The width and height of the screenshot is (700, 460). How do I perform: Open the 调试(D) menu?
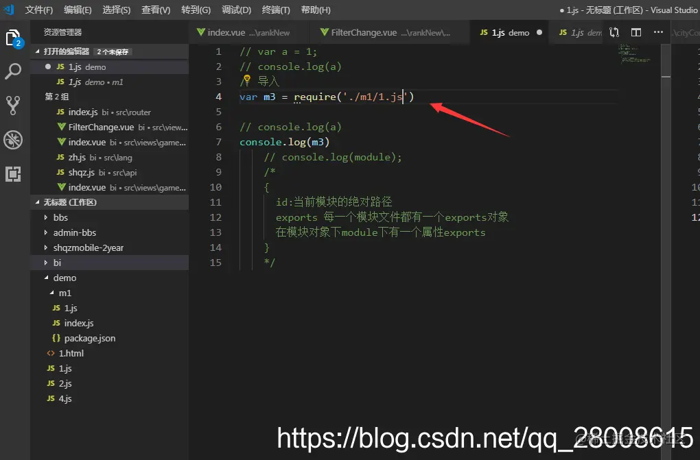pos(236,10)
